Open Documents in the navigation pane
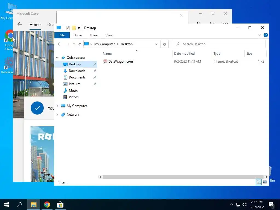Image resolution: width=280 pixels, height=210 pixels. (77, 77)
